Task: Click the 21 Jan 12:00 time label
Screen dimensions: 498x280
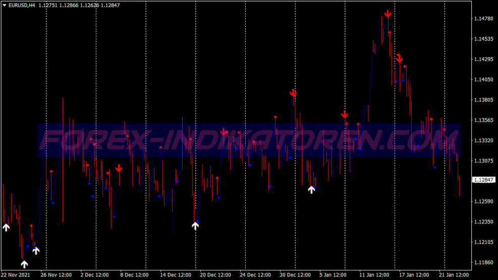Action: [454, 275]
